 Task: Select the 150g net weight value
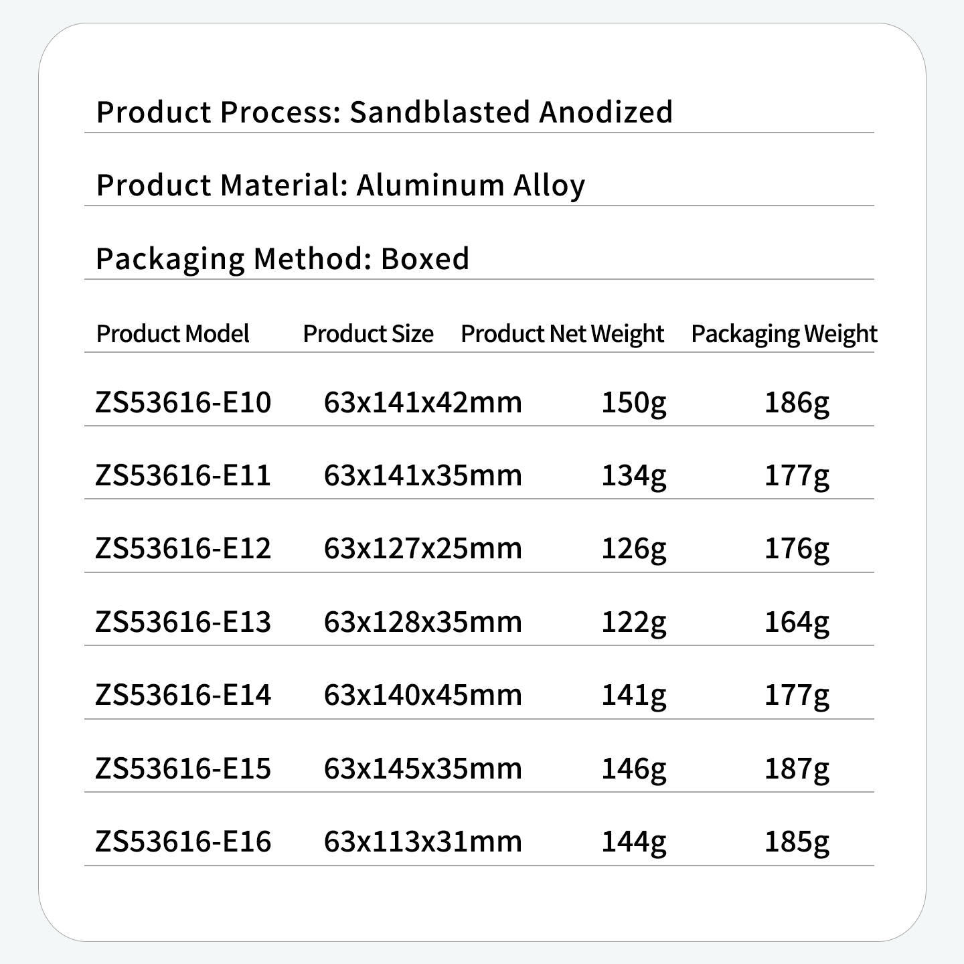(x=634, y=402)
